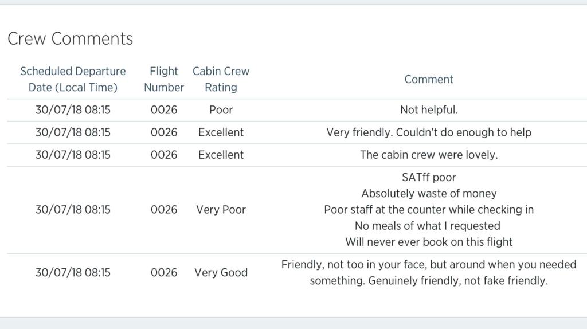Click the Flight Number column header

[164, 79]
